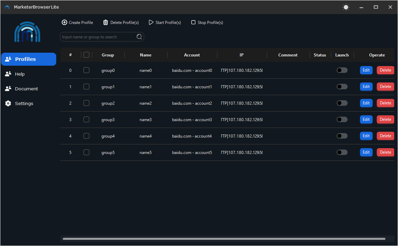Open the Profiles sidebar tab
The height and width of the screenshot is (246, 398).
pyautogui.click(x=28, y=59)
